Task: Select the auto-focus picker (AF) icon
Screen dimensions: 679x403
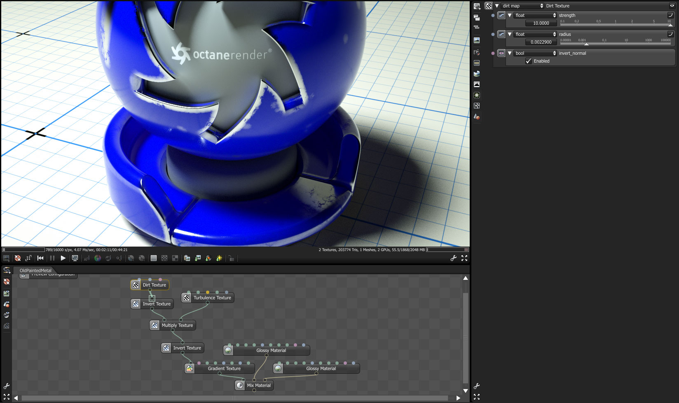Action: (87, 258)
